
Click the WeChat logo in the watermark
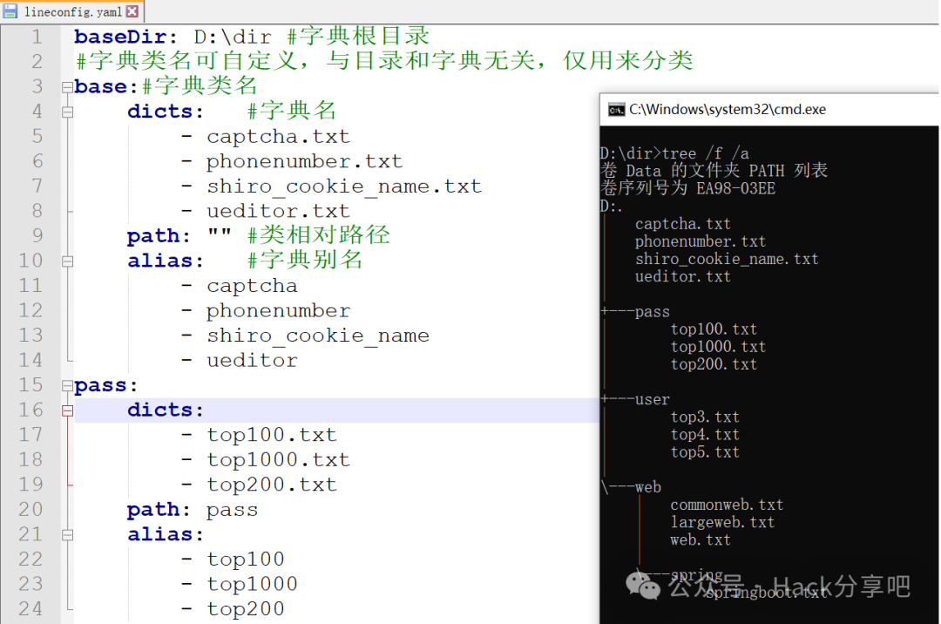click(x=648, y=588)
